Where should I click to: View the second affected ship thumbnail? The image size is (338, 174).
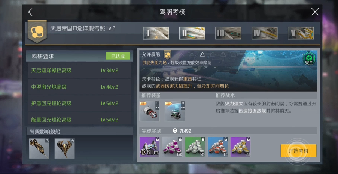65,148
